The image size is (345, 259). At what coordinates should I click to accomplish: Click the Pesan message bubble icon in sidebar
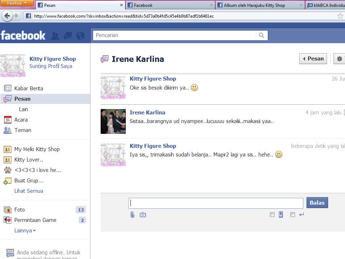(x=8, y=99)
